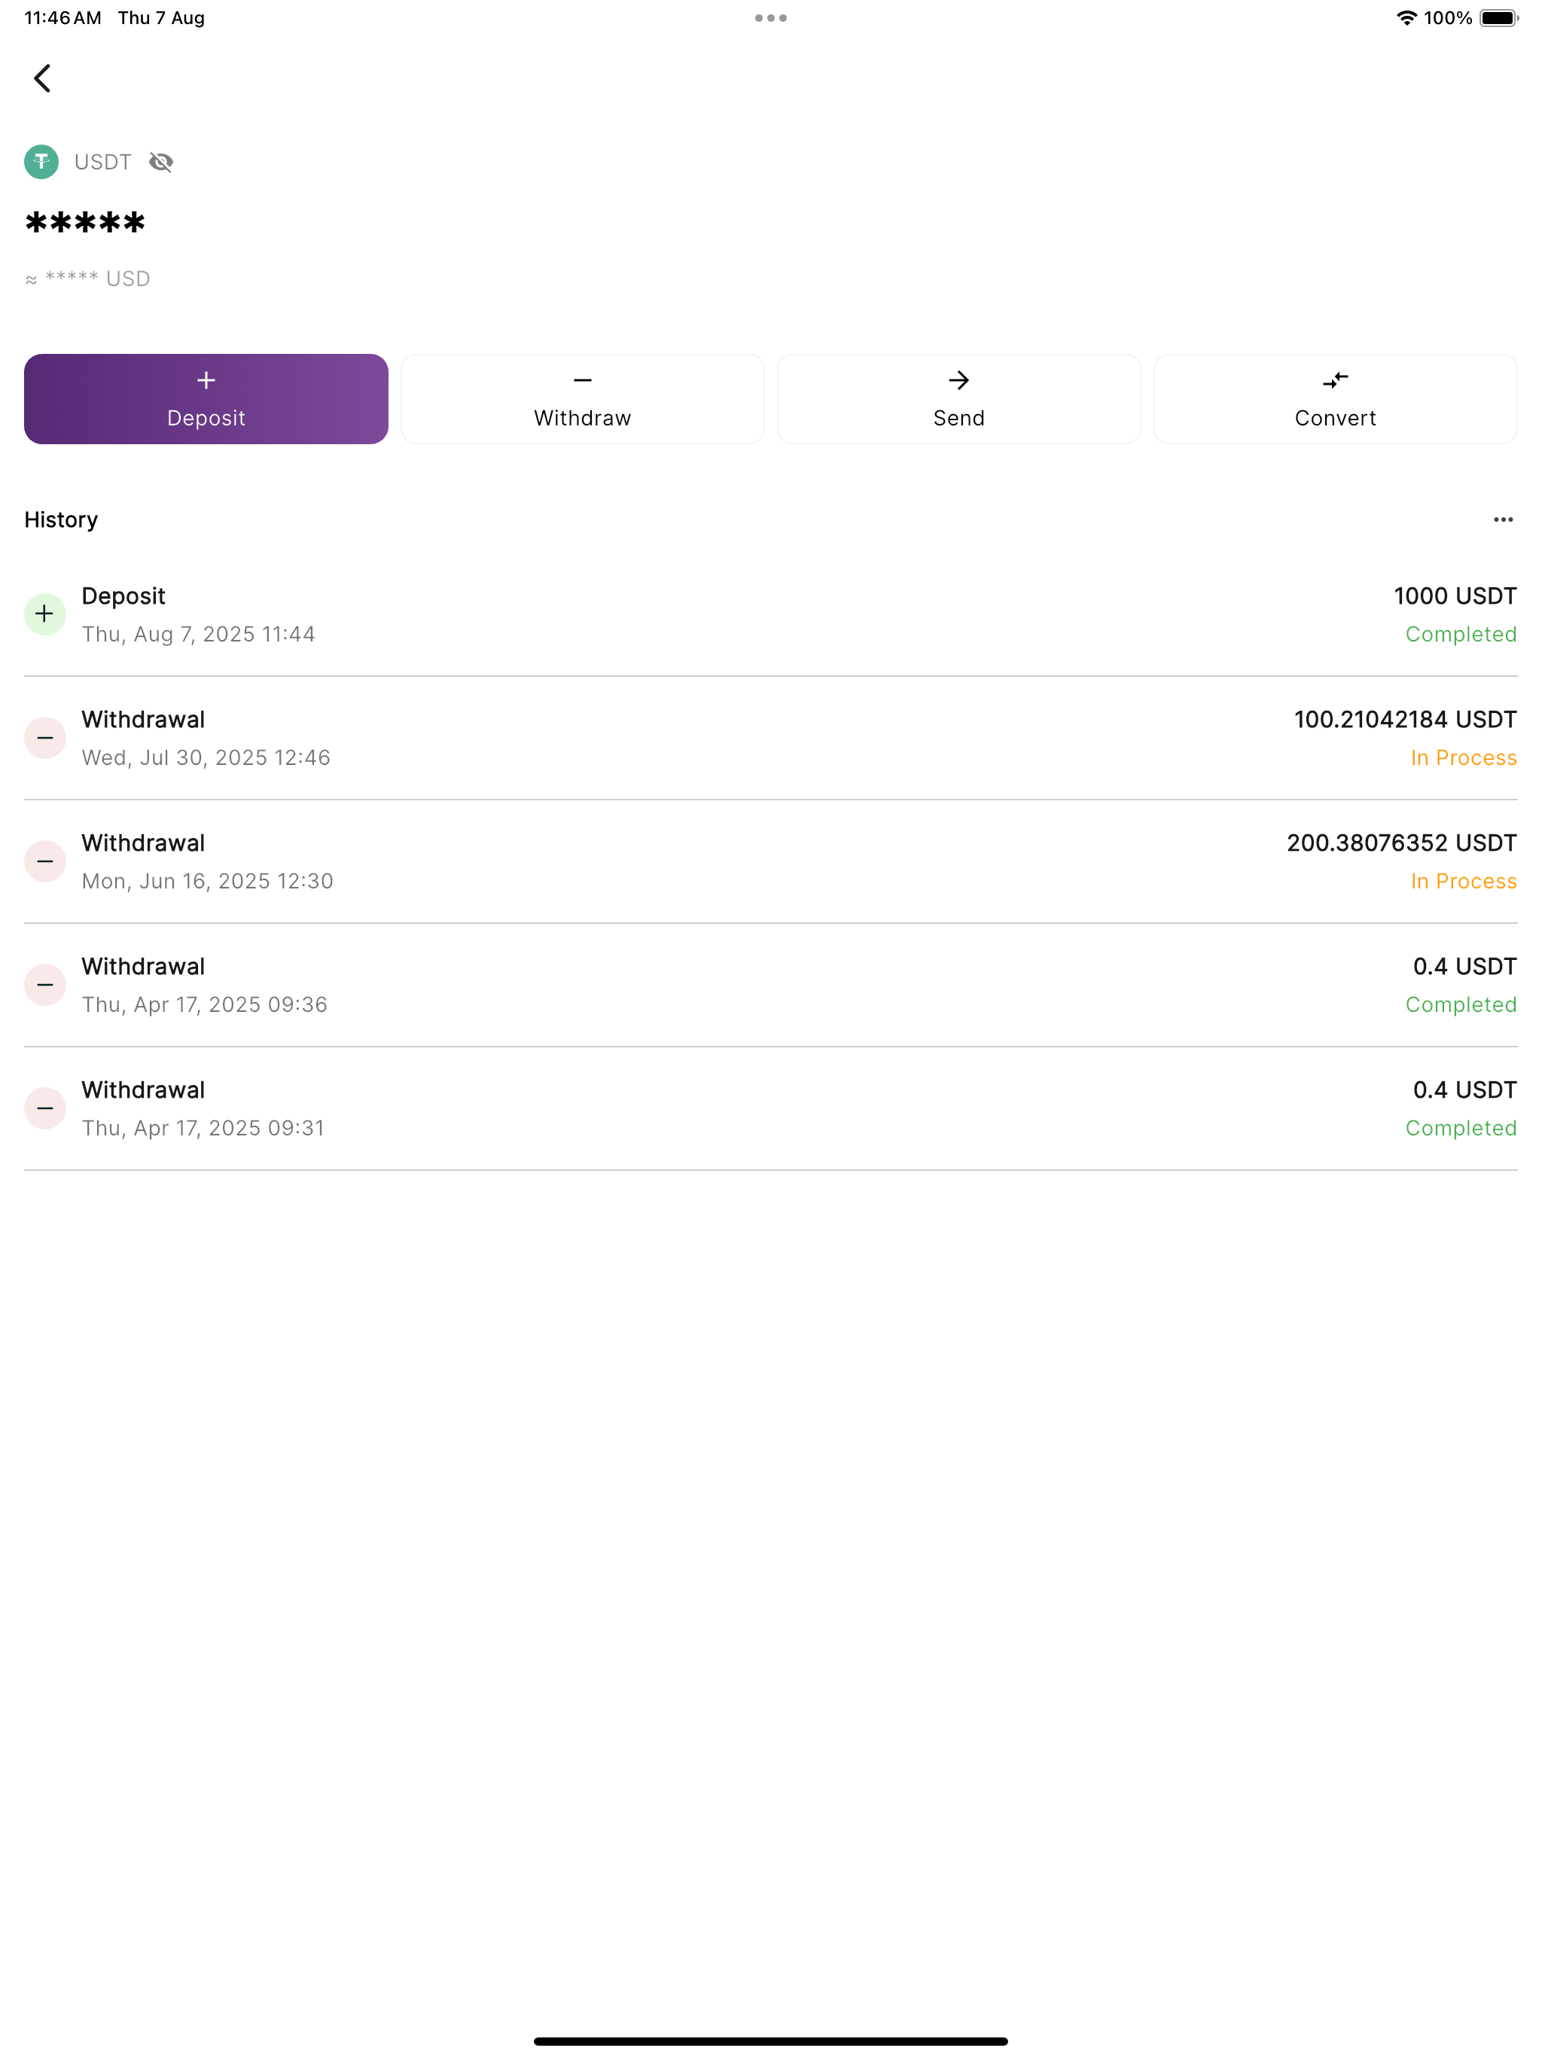Tap minus icon of Jul 30 withdrawal

[44, 737]
